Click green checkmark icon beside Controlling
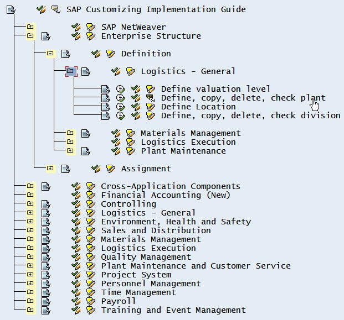The height and width of the screenshot is (320, 344). [76, 204]
